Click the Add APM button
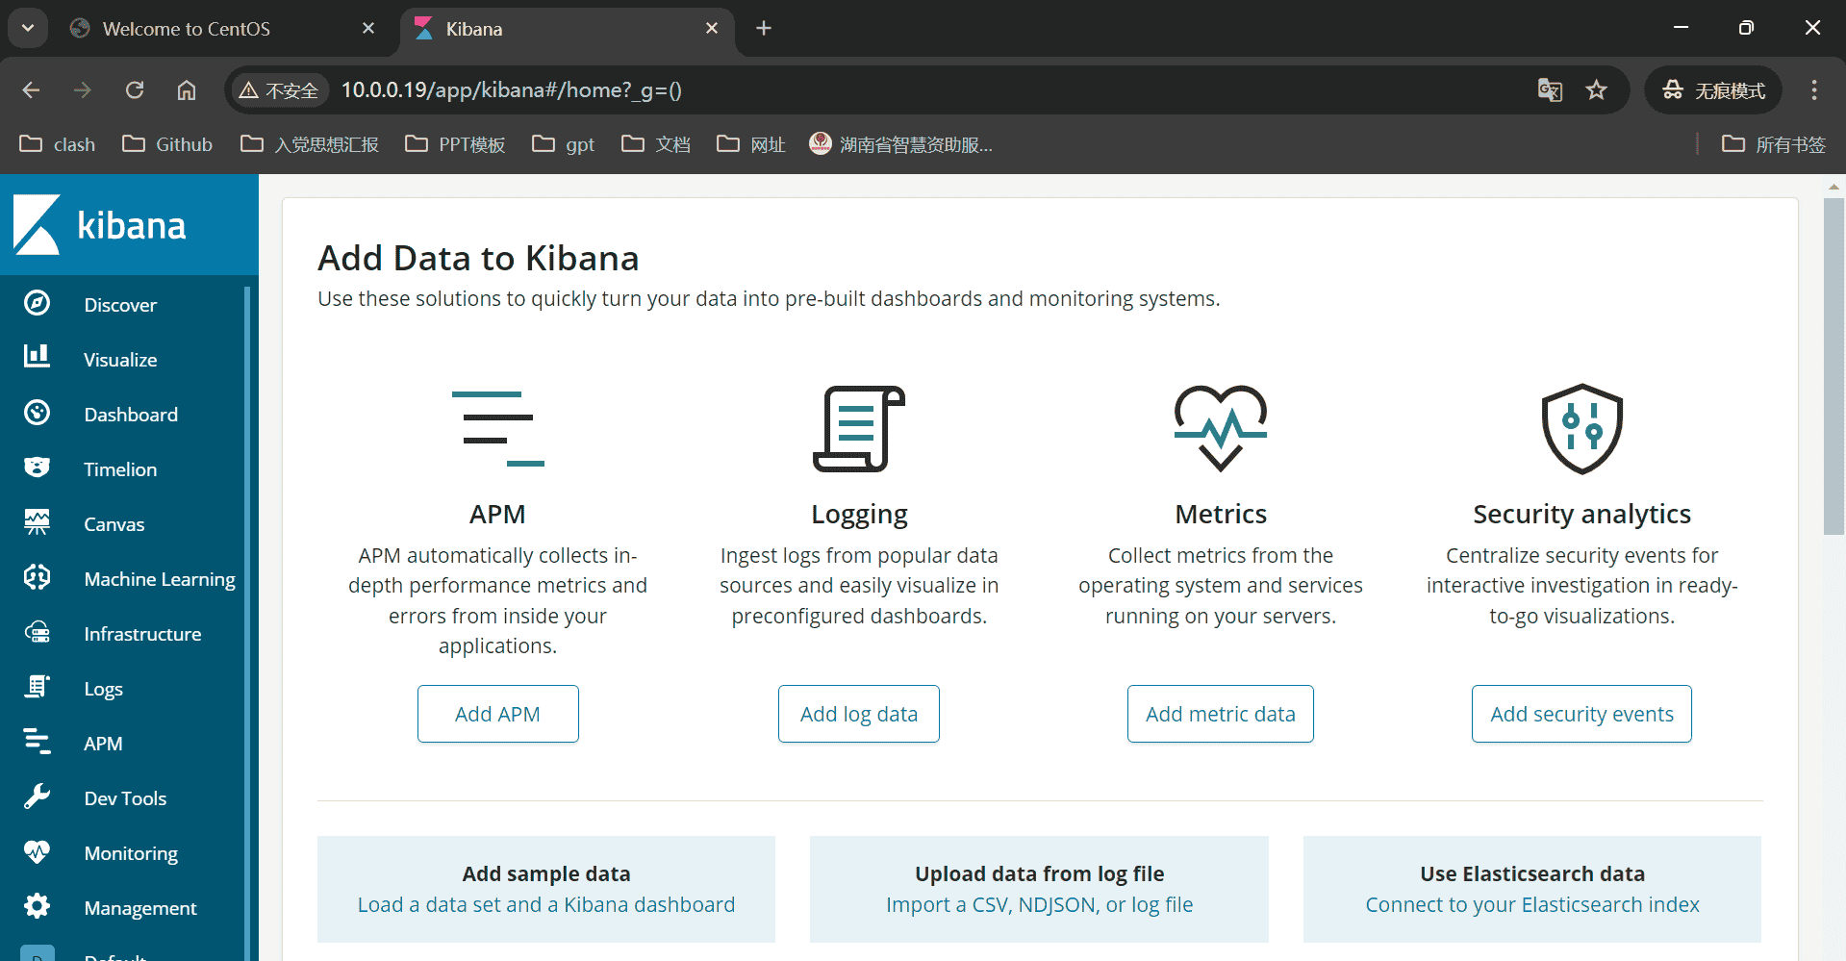 coord(497,714)
